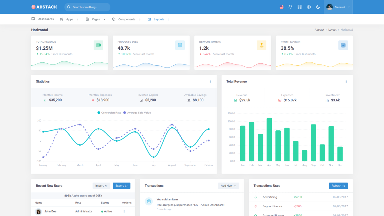Click the August bar in revenue chart
The height and width of the screenshot is (216, 384).
pyautogui.click(x=304, y=155)
